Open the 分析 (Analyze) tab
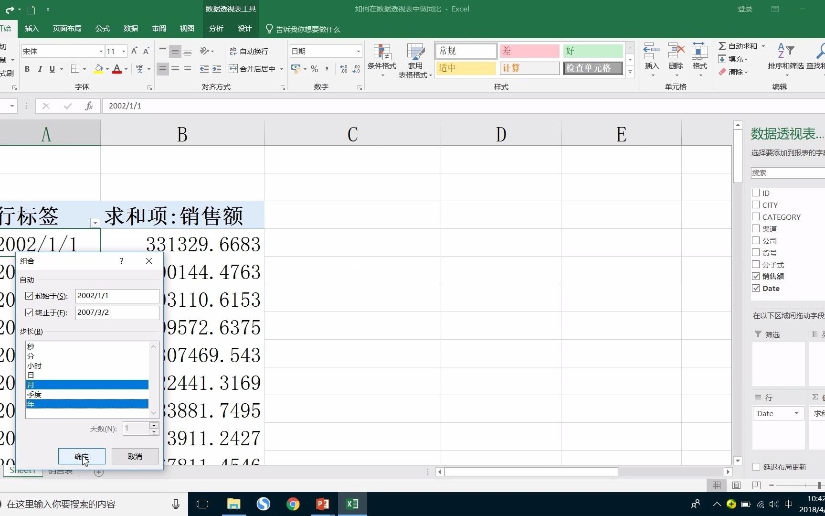825x516 pixels. [216, 29]
